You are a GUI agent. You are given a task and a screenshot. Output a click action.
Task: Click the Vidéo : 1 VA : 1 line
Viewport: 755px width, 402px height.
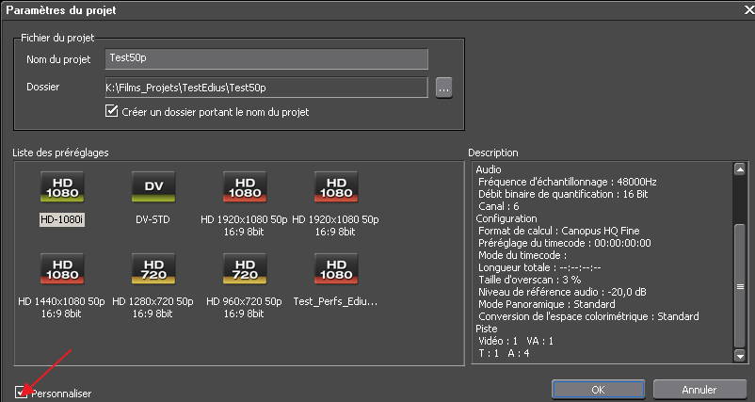pyautogui.click(x=516, y=341)
